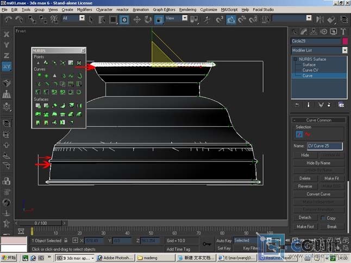Open the named selection sets dropdown
The width and height of the screenshot is (351, 263).
pyautogui.click(x=309, y=18)
